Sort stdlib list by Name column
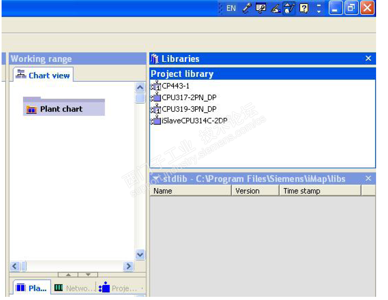 [191, 191]
